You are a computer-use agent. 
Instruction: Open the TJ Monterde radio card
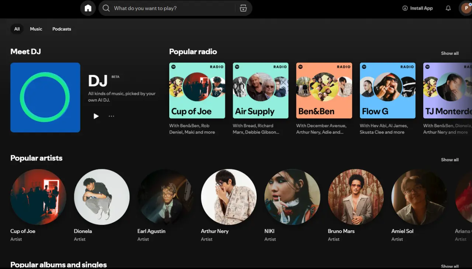pyautogui.click(x=447, y=91)
